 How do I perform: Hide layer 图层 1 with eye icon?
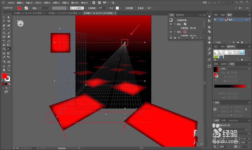[215, 20]
